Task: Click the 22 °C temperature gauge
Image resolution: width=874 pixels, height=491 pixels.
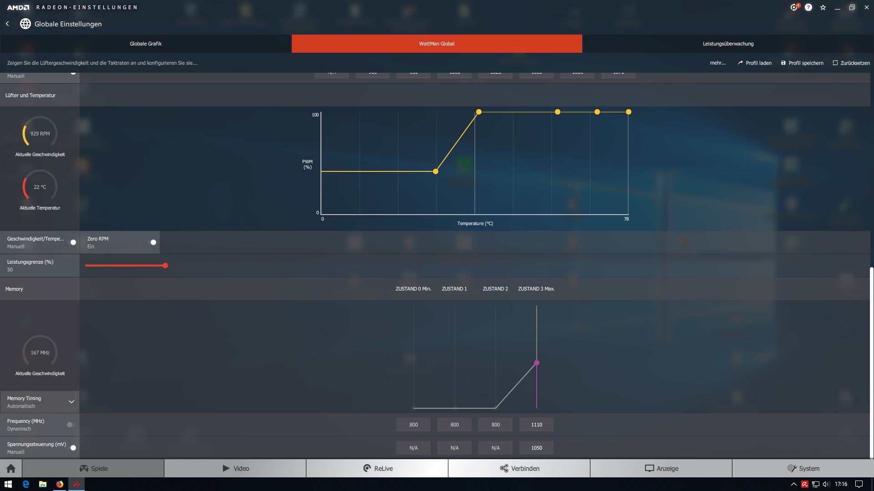Action: click(40, 187)
